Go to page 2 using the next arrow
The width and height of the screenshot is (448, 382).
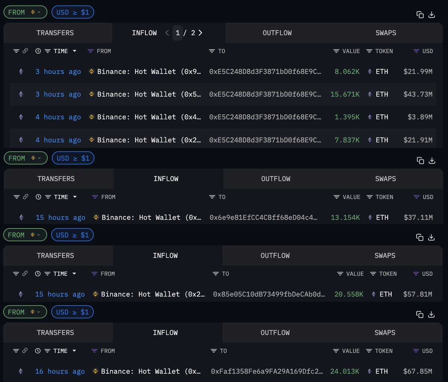tap(200, 33)
